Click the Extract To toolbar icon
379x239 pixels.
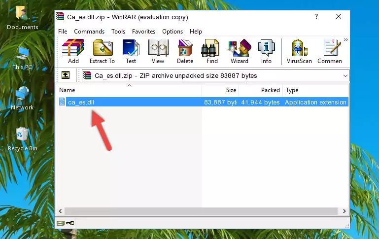[x=102, y=51]
